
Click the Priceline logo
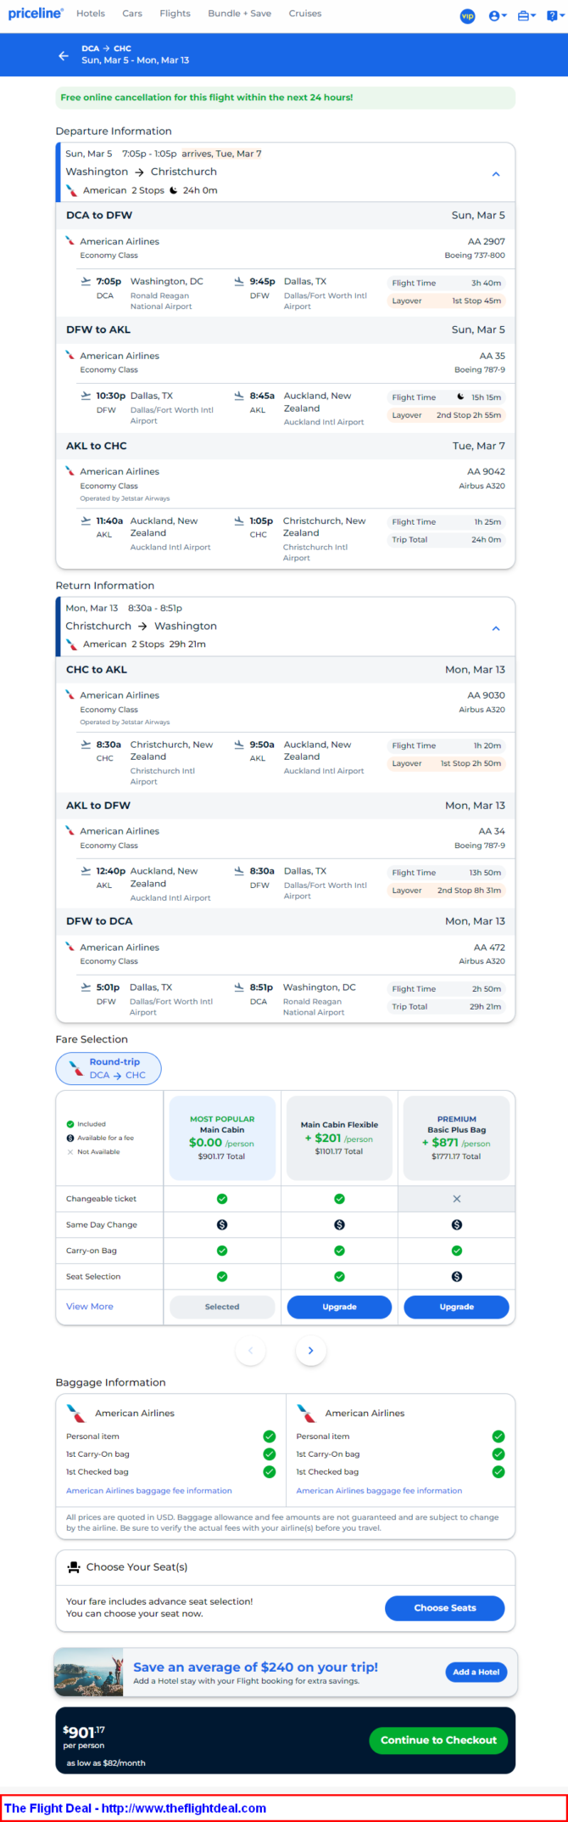tap(36, 14)
